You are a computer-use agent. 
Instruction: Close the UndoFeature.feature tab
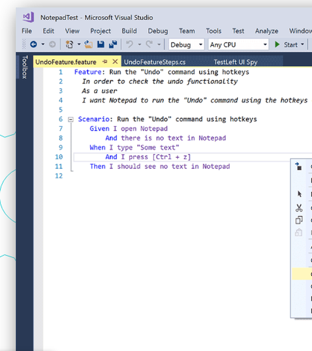115,61
